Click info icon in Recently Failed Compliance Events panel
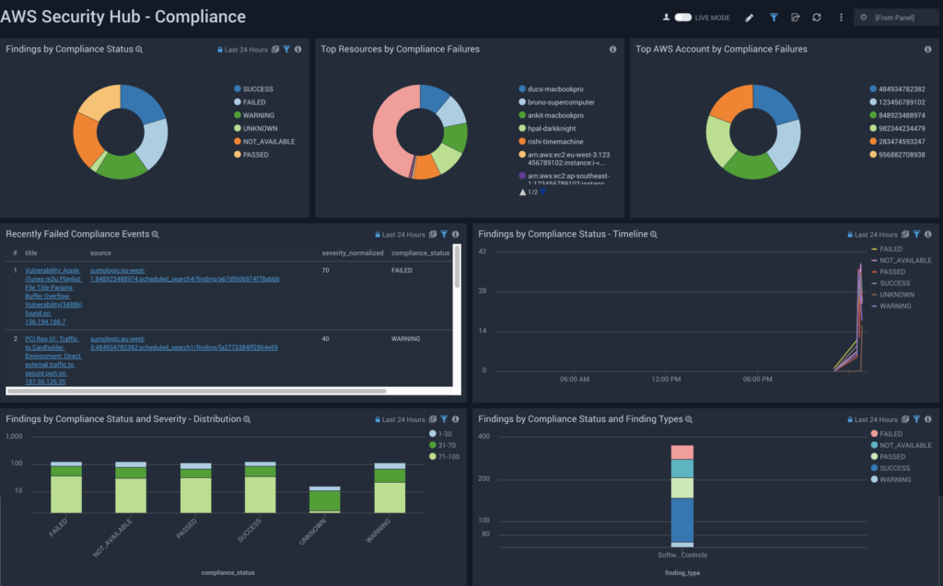 455,235
